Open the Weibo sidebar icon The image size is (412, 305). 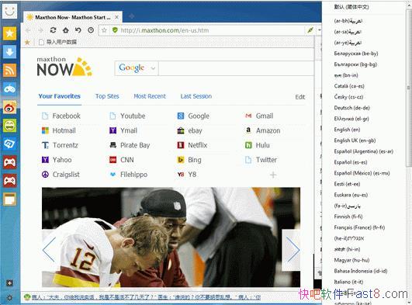point(10,107)
